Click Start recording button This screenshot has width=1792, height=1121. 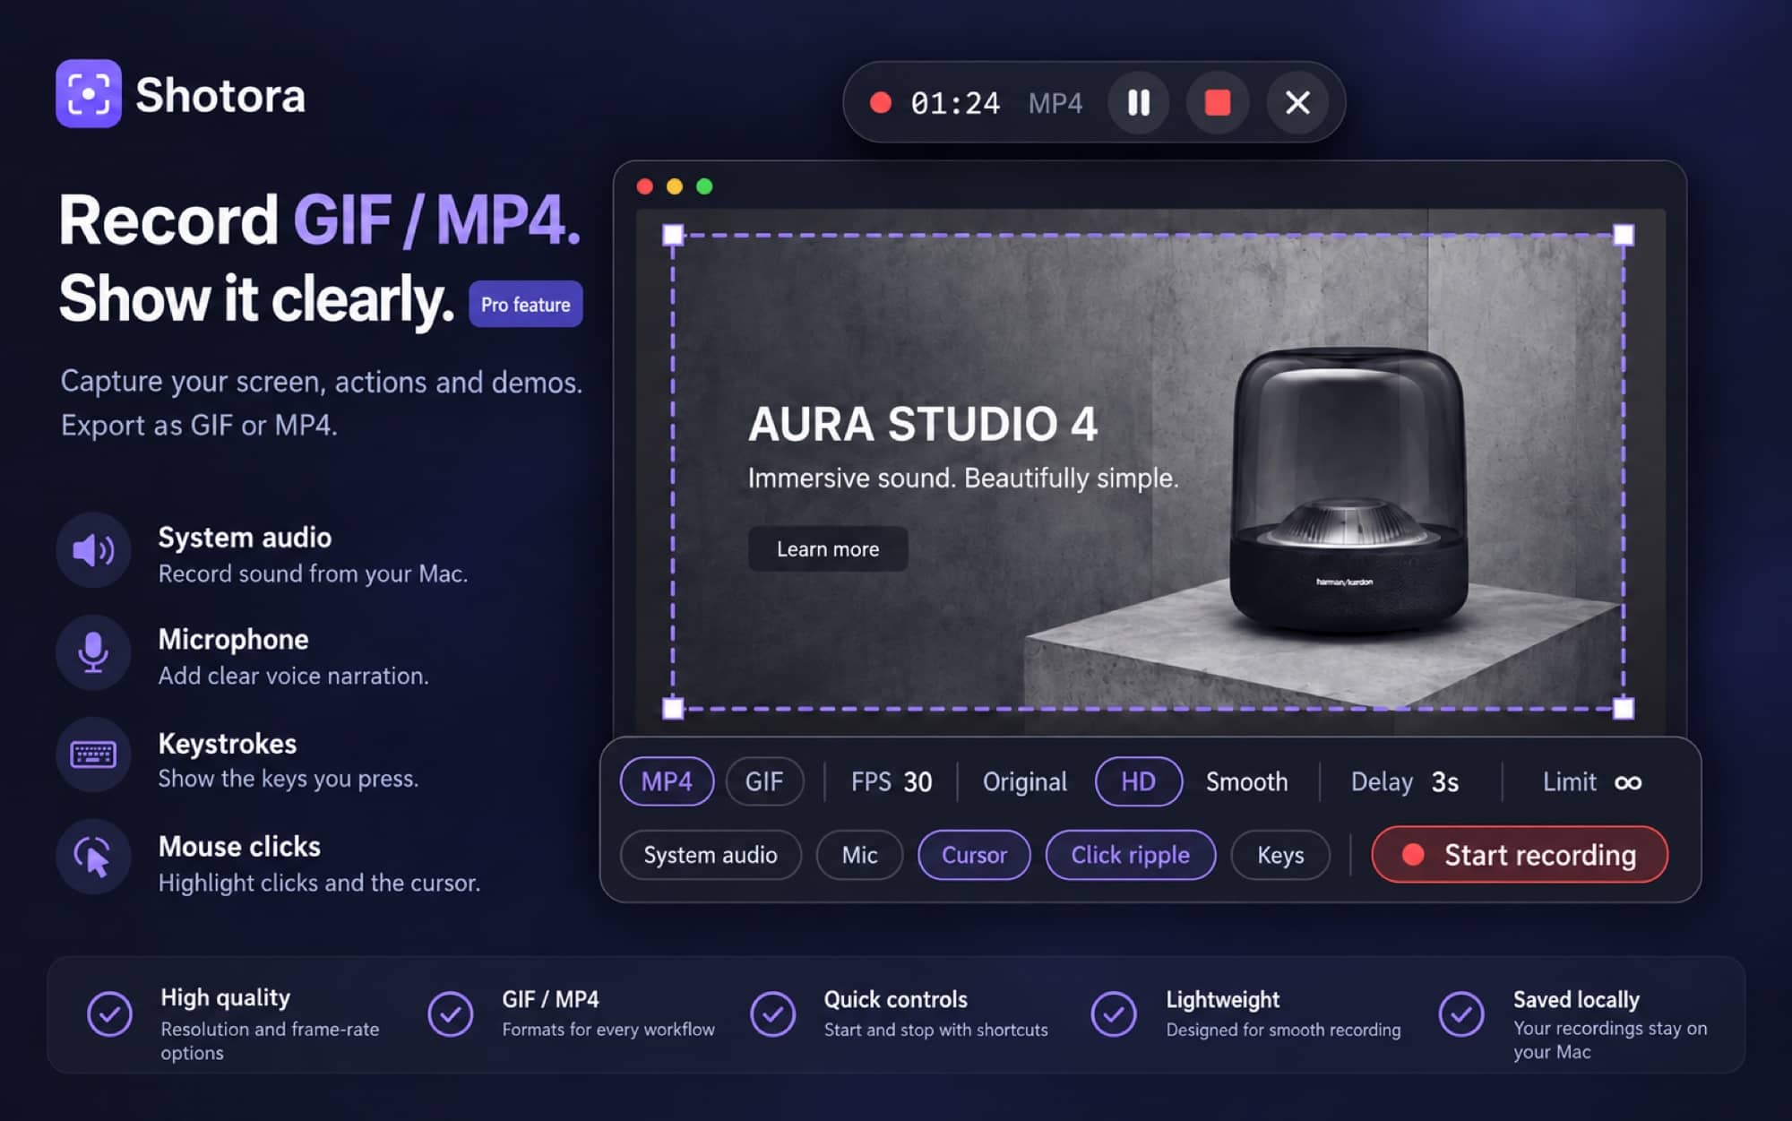coord(1520,854)
